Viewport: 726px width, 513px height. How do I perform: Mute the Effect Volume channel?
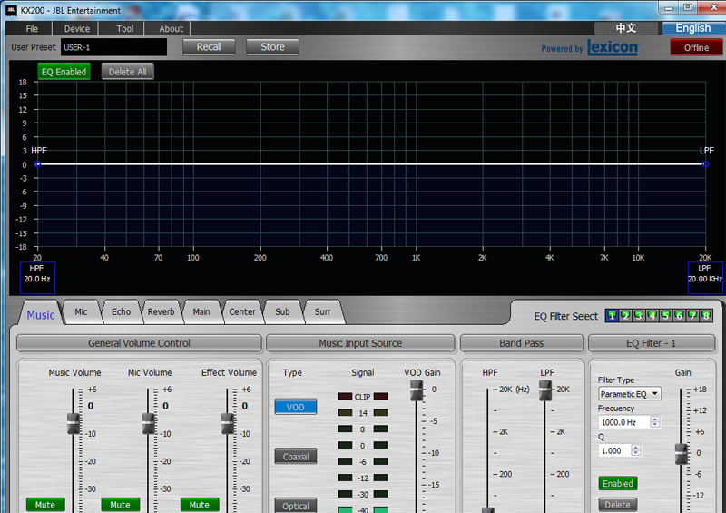200,505
